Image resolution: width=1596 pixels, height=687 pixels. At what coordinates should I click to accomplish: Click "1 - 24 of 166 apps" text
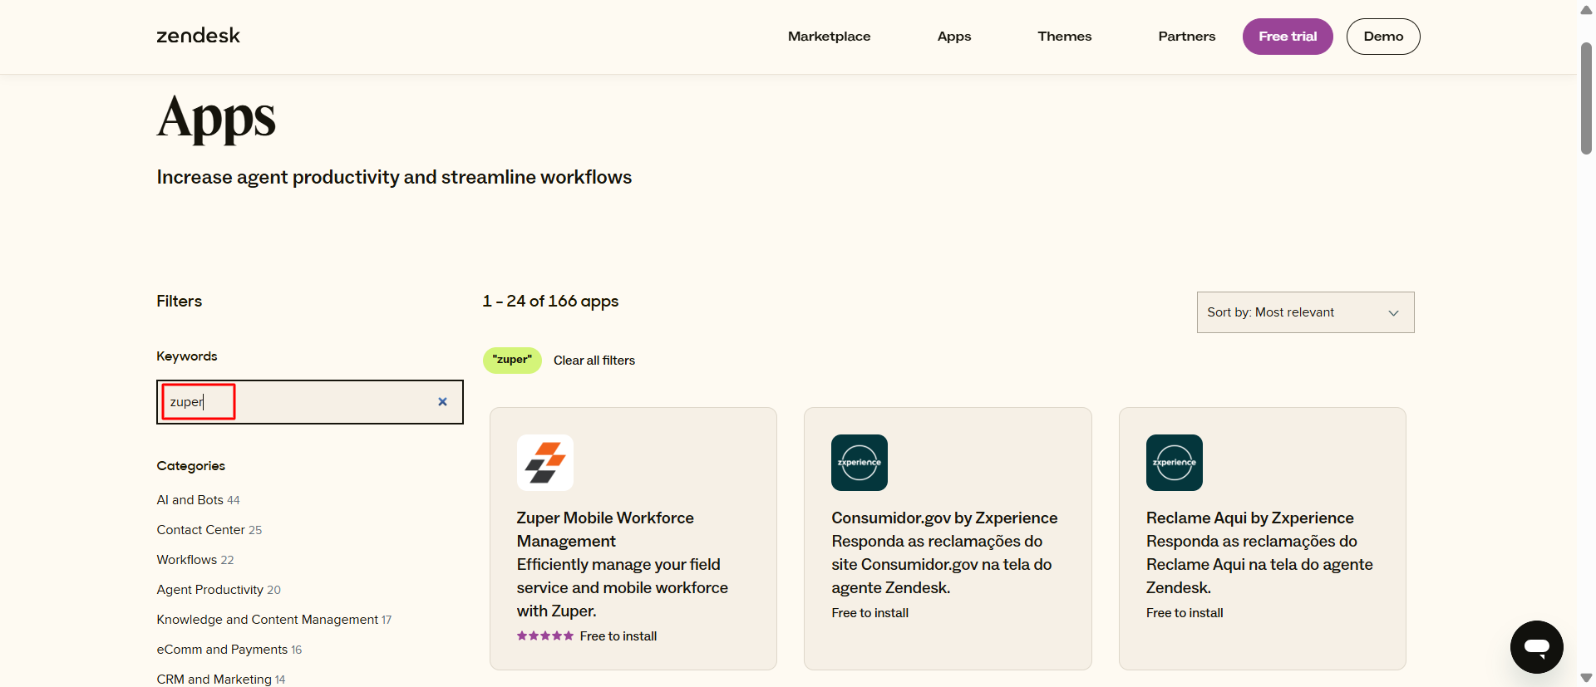[550, 302]
